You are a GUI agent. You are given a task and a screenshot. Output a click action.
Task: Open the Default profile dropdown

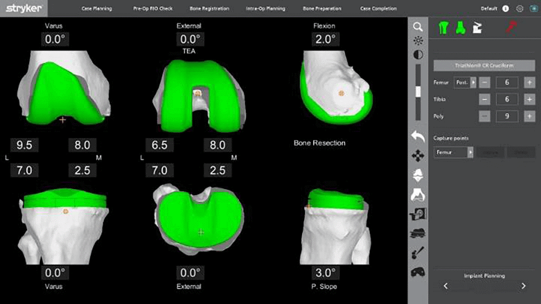point(489,8)
